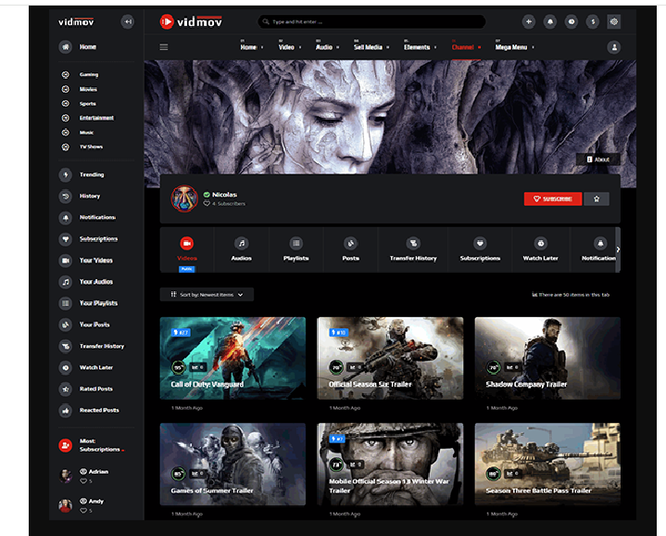Switch to the Transfer History tab

pos(413,249)
